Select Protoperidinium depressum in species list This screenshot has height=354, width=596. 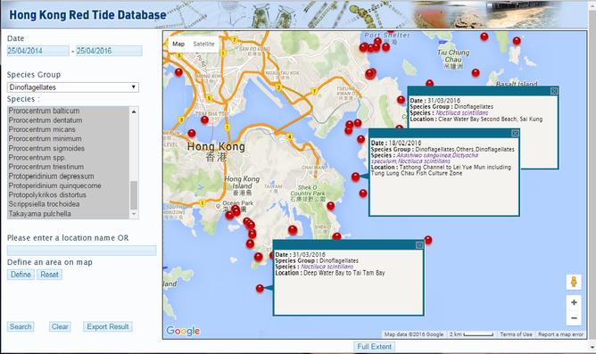[69, 177]
